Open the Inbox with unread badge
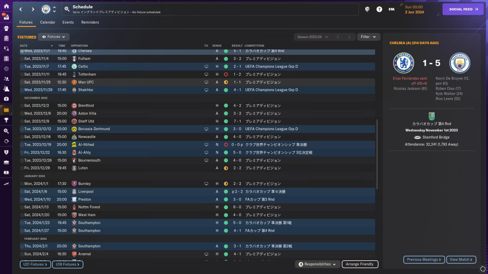The width and height of the screenshot is (488, 274). click(x=6, y=17)
